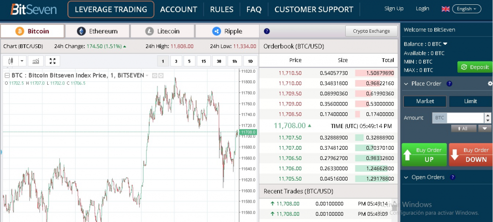Image resolution: width=493 pixels, height=222 pixels.
Task: Open the FAQ page
Action: pyautogui.click(x=254, y=10)
